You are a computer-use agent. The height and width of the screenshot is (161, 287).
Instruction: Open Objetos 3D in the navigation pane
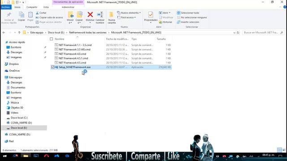(17, 108)
